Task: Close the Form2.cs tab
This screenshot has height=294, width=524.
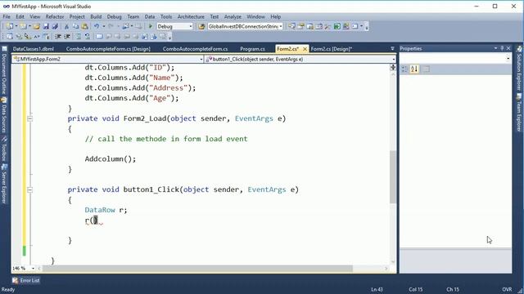Action: coord(305,49)
